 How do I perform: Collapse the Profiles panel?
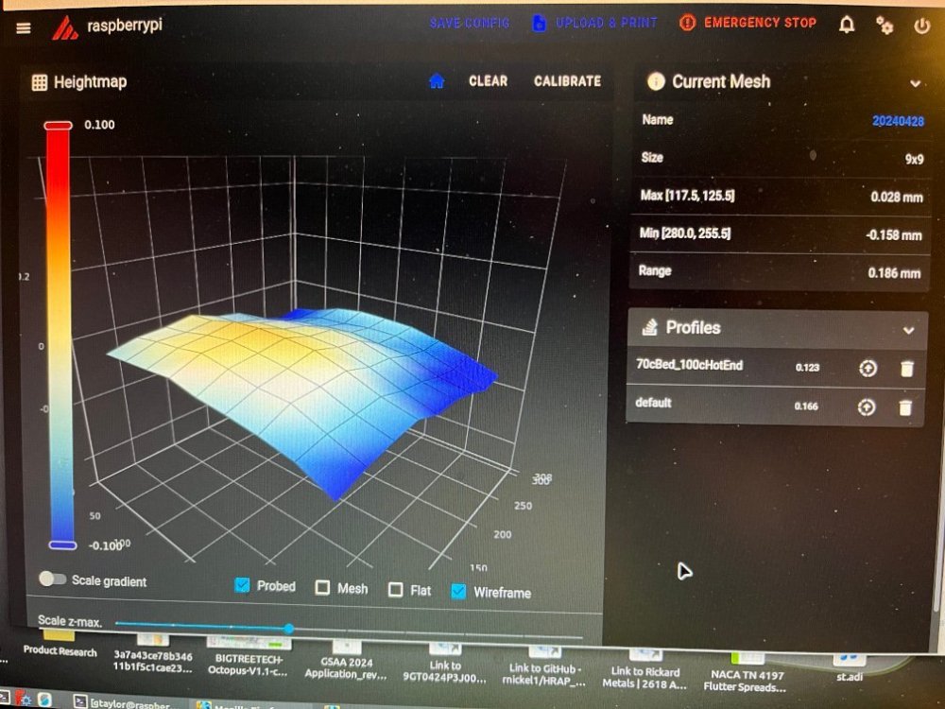(909, 330)
